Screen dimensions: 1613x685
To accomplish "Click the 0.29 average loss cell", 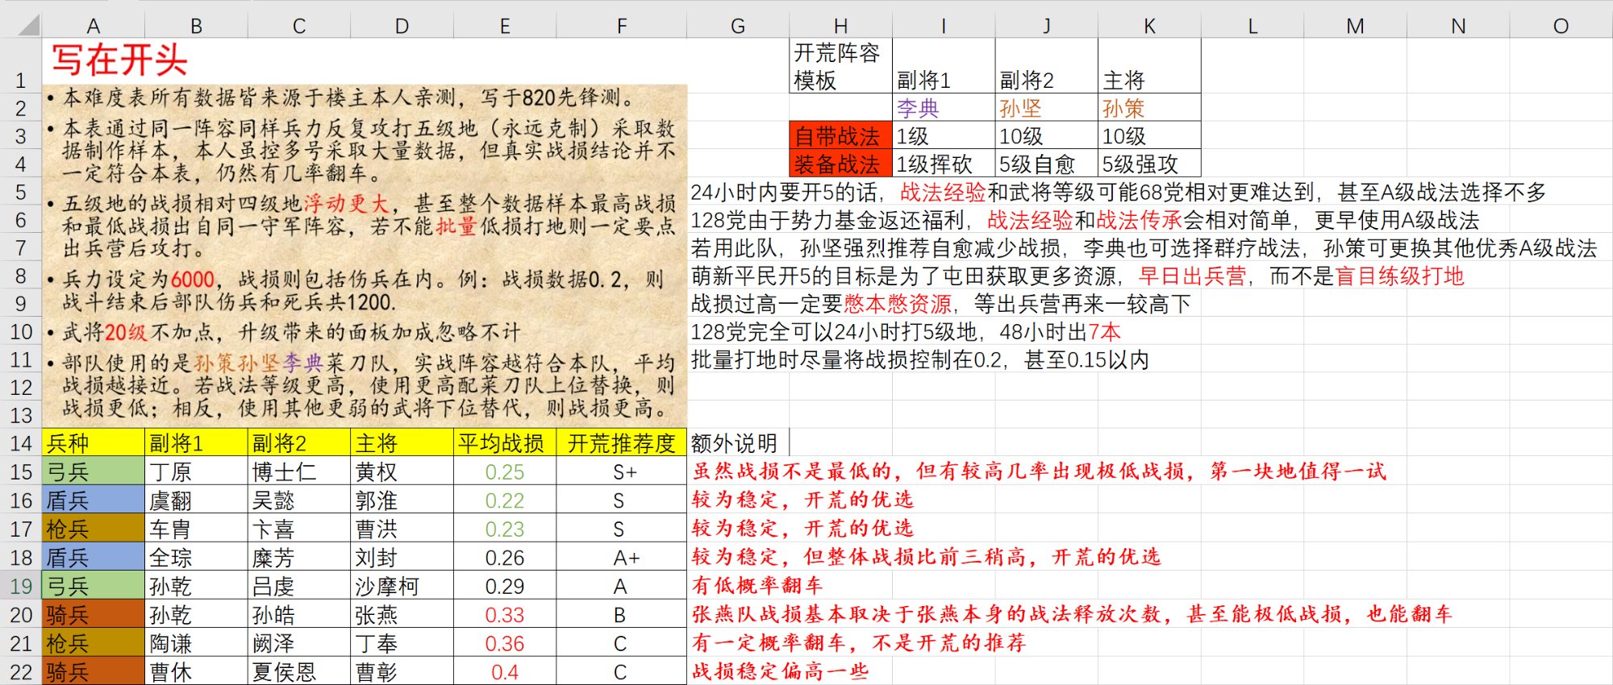I will click(x=505, y=586).
